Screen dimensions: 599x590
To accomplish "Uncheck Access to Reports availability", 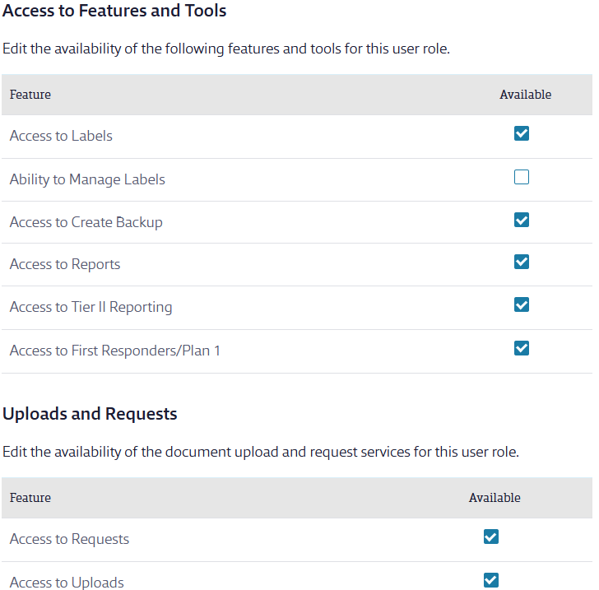I will point(521,262).
